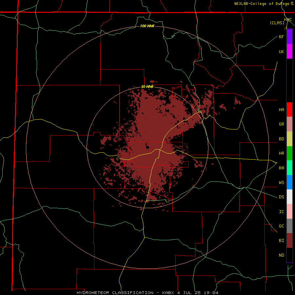Click the '50 NMI' range ring label
Image resolution: width=295 pixels, height=295 pixels.
147,87
